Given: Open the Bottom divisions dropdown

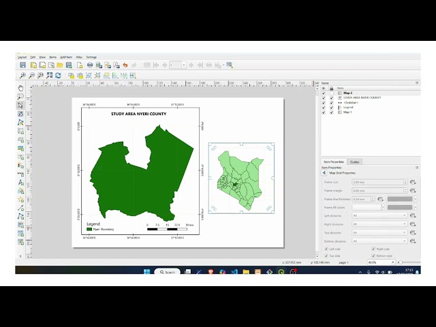Looking at the screenshot, I should [x=379, y=241].
